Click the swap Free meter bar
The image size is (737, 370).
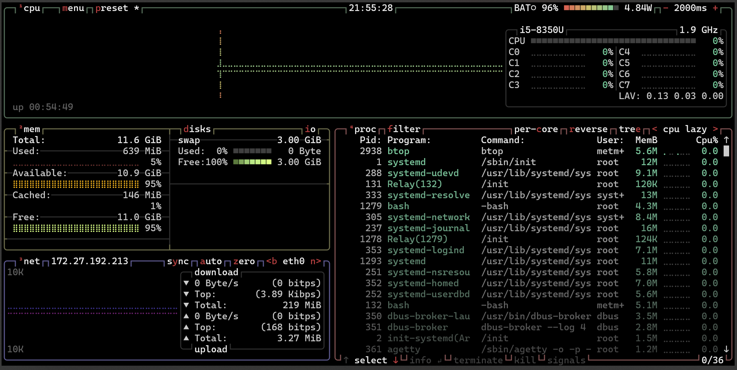[252, 162]
